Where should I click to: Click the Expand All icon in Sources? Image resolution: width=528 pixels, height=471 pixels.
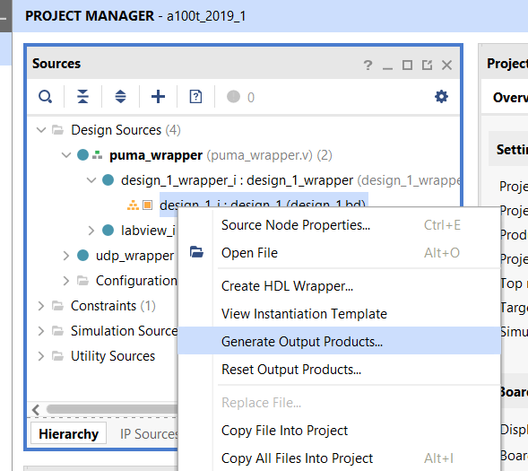click(x=120, y=97)
